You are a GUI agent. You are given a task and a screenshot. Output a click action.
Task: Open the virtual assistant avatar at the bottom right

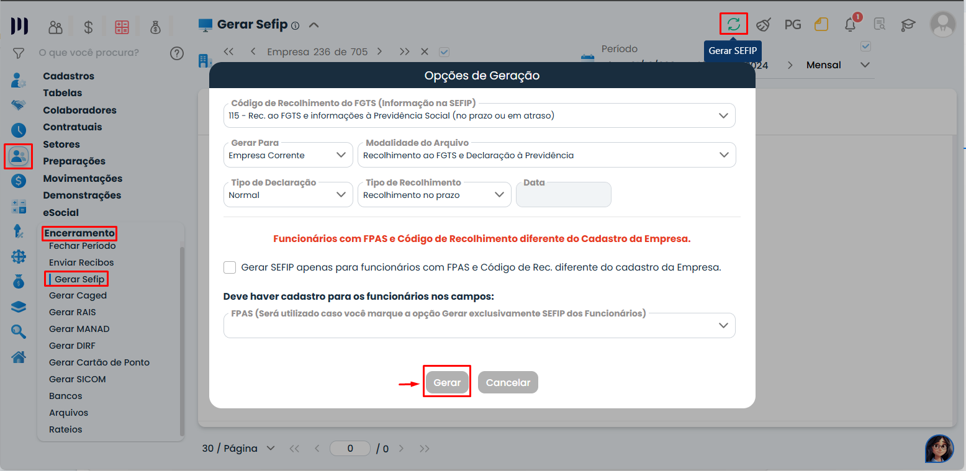[x=939, y=449]
